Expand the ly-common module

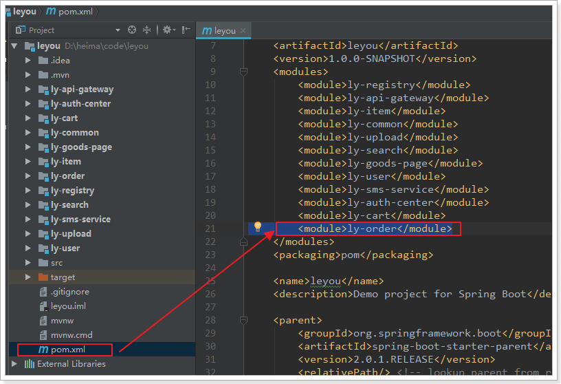click(27, 133)
